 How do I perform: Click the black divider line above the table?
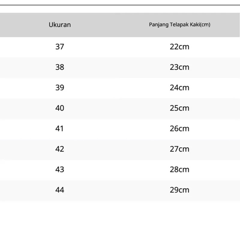(x=120, y=5)
